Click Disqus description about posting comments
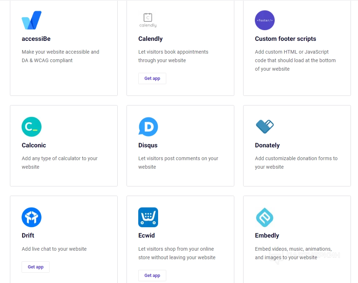 [178, 163]
